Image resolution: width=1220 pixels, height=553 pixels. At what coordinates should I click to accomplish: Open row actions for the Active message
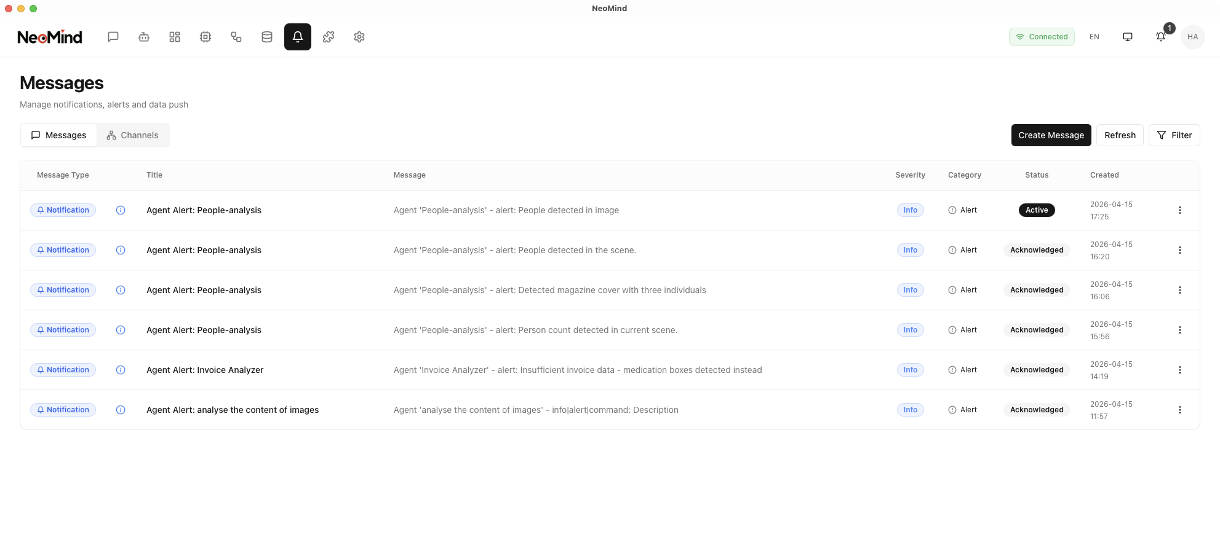coord(1179,210)
